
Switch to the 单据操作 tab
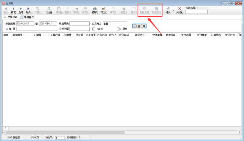click(27, 17)
